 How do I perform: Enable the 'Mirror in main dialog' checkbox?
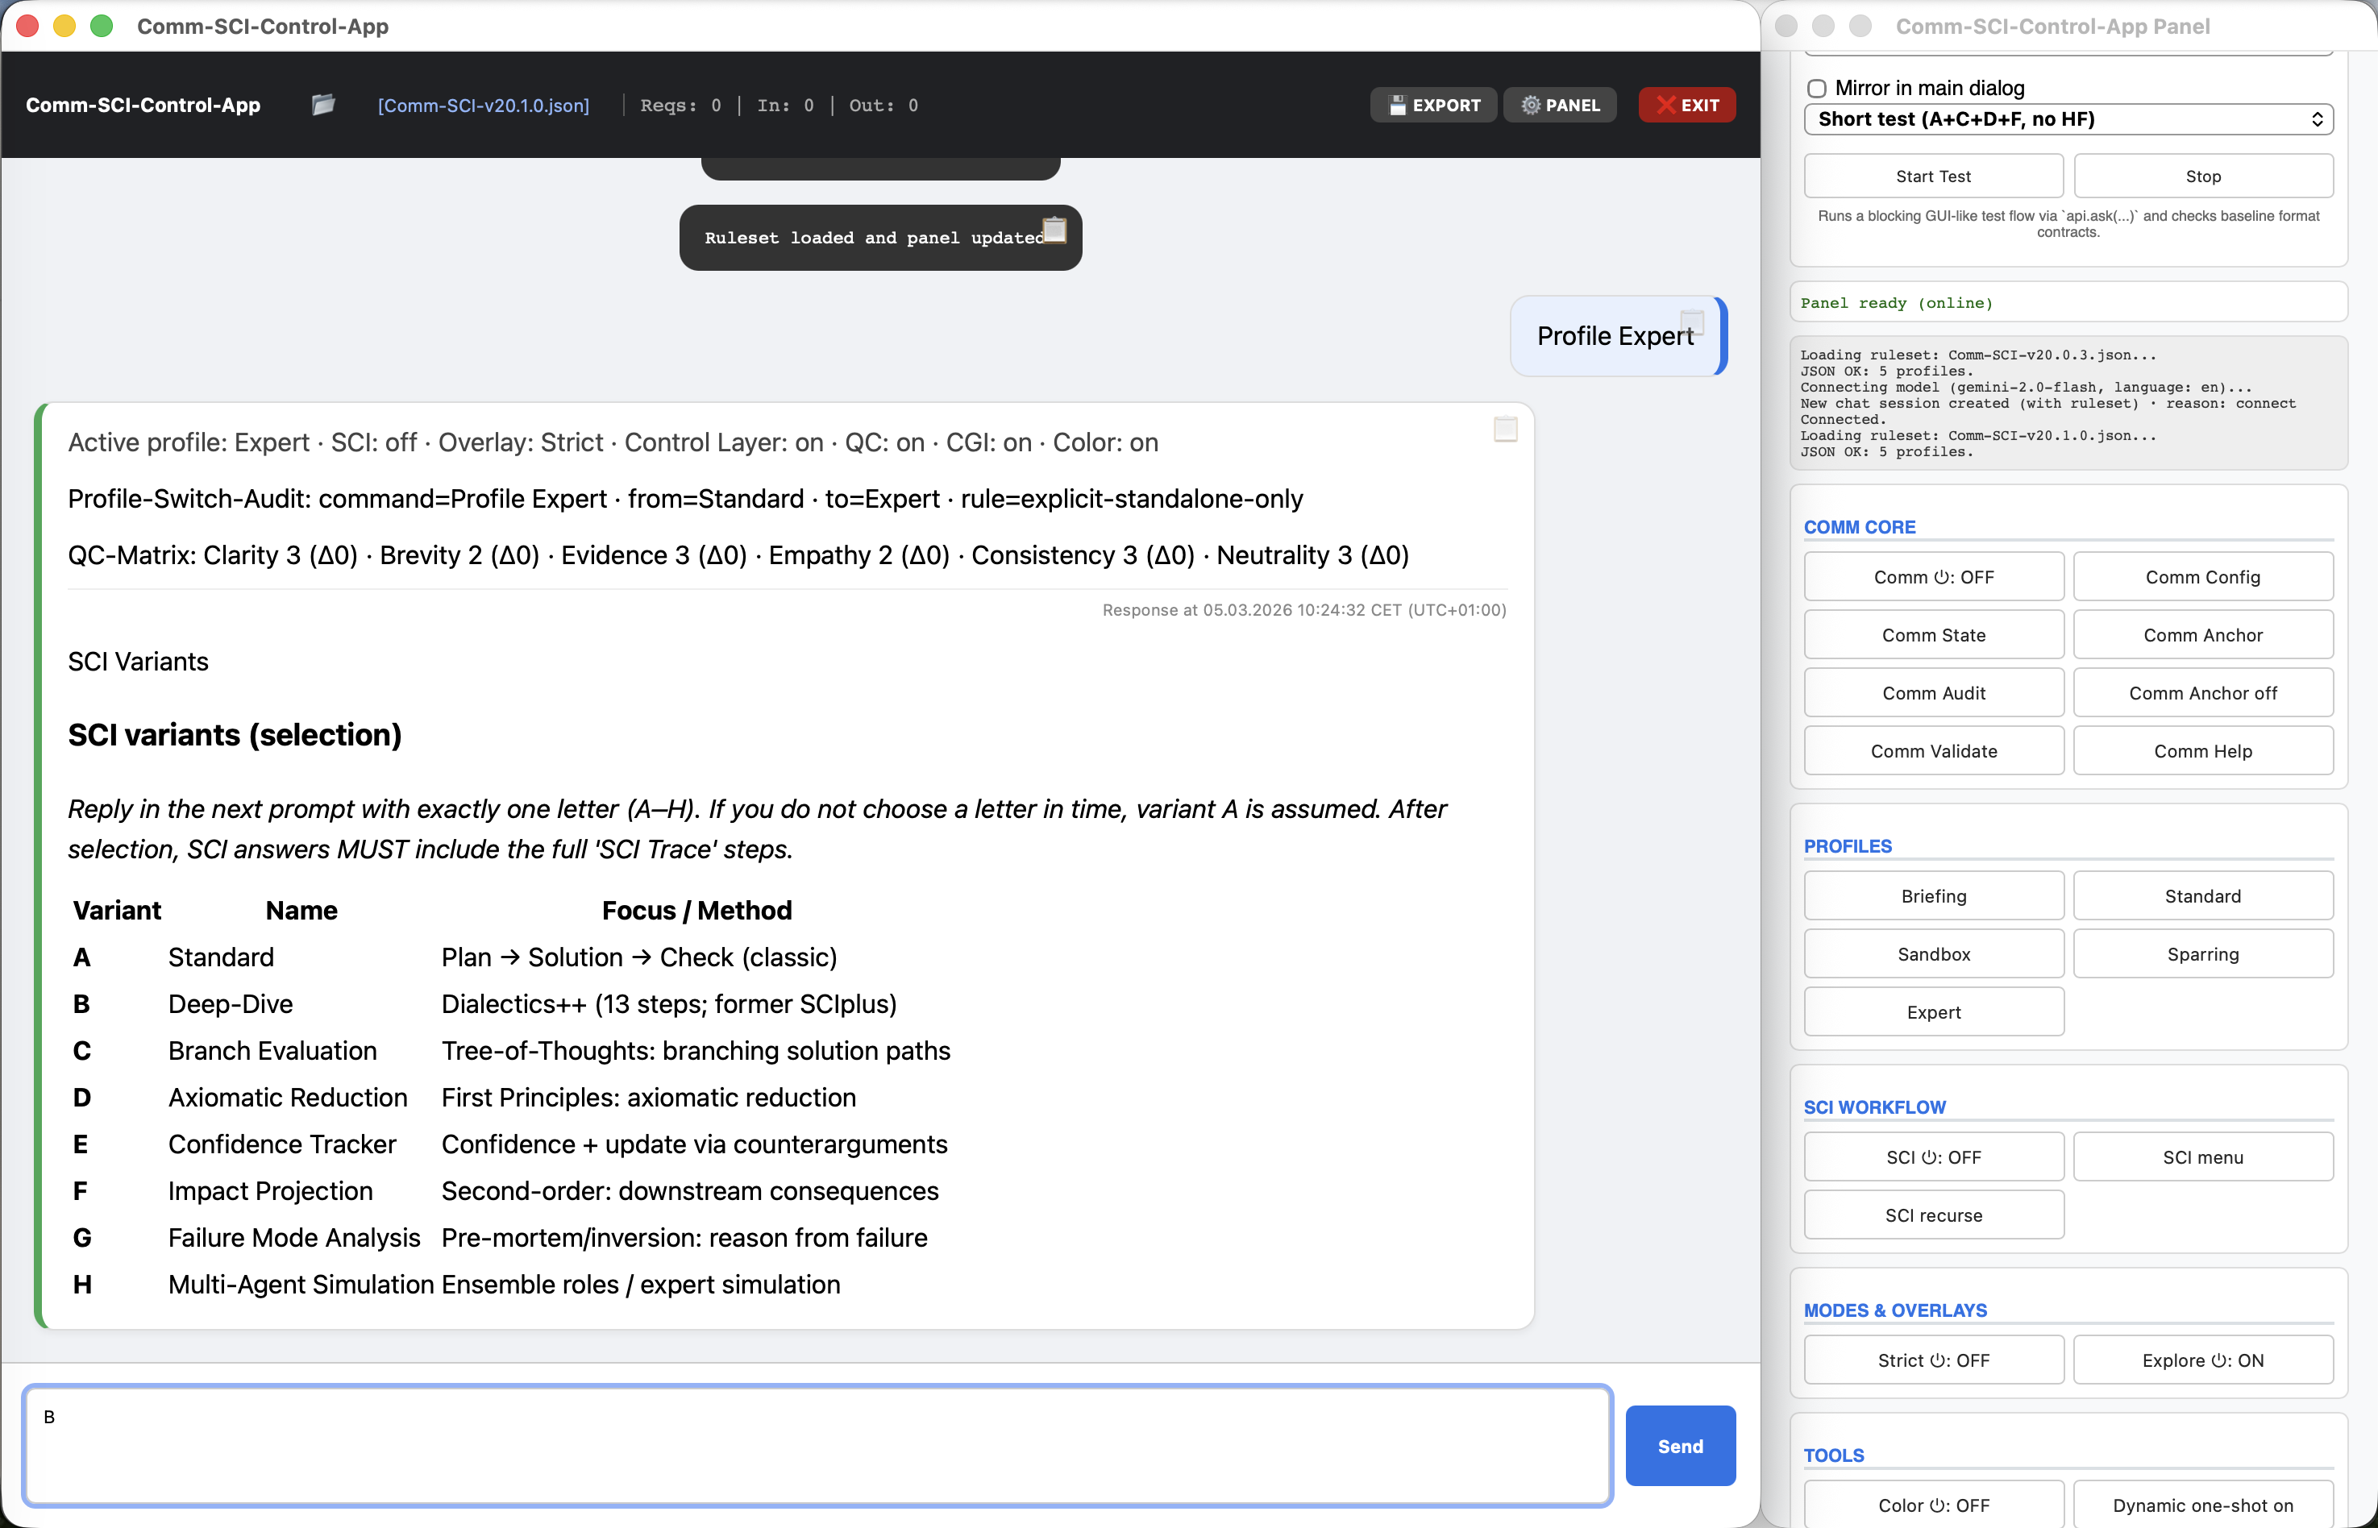(x=1816, y=89)
